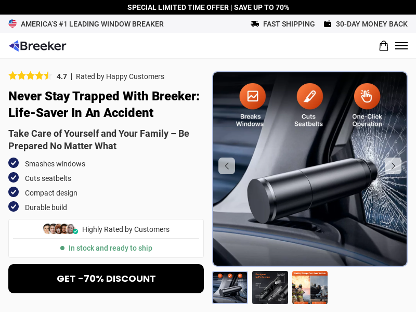Click the green in-stock status dot
This screenshot has width=416, height=312.
pyautogui.click(x=62, y=248)
